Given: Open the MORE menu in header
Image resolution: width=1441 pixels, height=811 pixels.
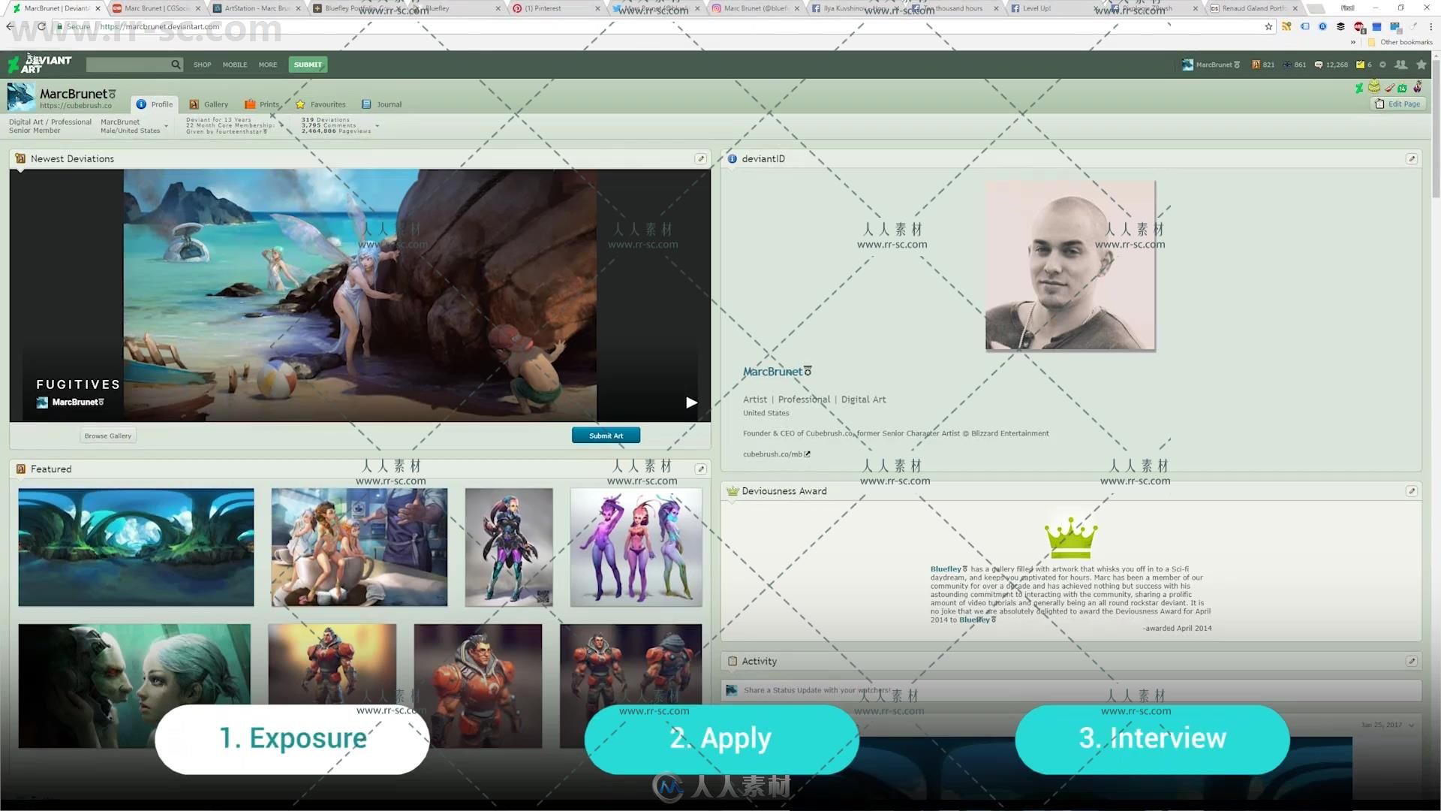Looking at the screenshot, I should click(x=268, y=65).
